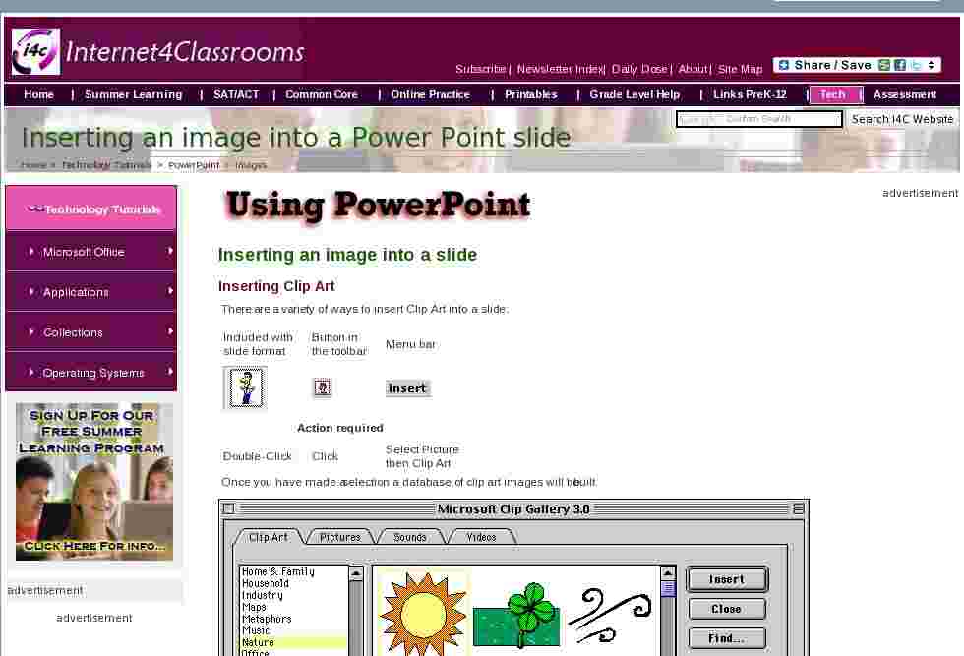The width and height of the screenshot is (964, 656).
Task: Click the Clip Gallery window collapse box
Action: point(798,508)
